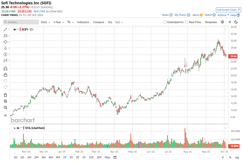Image resolution: width=243 pixels, height=162 pixels.
Task: Click the redo arrow icon
Action: tap(5, 87)
